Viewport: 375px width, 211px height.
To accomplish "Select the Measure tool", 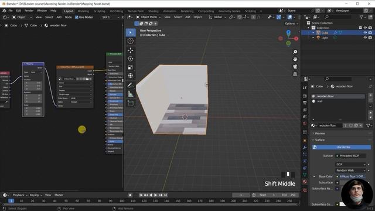I will (x=131, y=94).
